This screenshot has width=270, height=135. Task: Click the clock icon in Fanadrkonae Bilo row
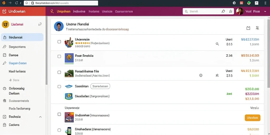click(201, 75)
